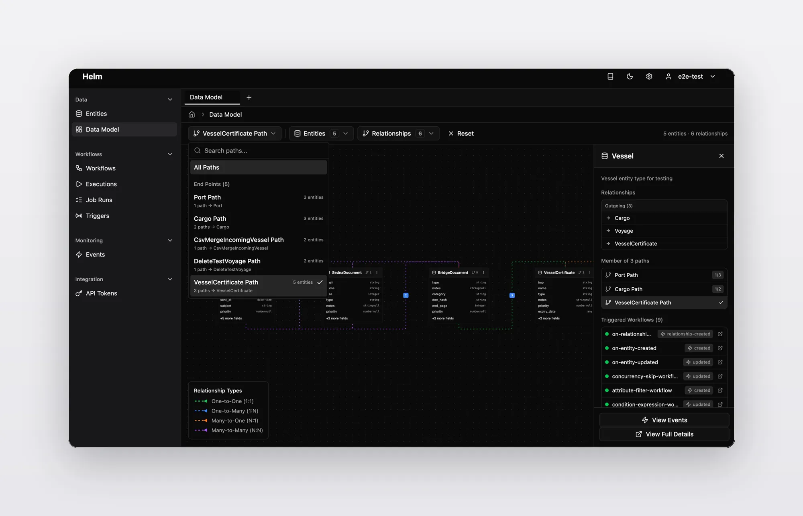Open on-entity-updated workflow external link icon
The width and height of the screenshot is (803, 516).
tap(720, 362)
